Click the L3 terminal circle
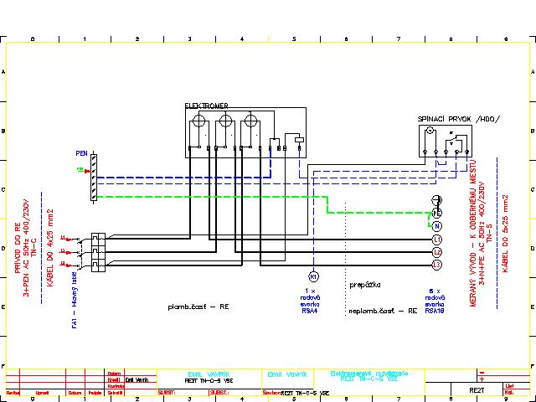 pyautogui.click(x=437, y=265)
